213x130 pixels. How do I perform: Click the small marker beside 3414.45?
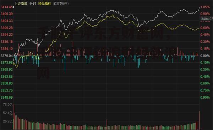click(13, 7)
